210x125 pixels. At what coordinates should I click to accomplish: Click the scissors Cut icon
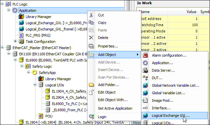pos(91,15)
